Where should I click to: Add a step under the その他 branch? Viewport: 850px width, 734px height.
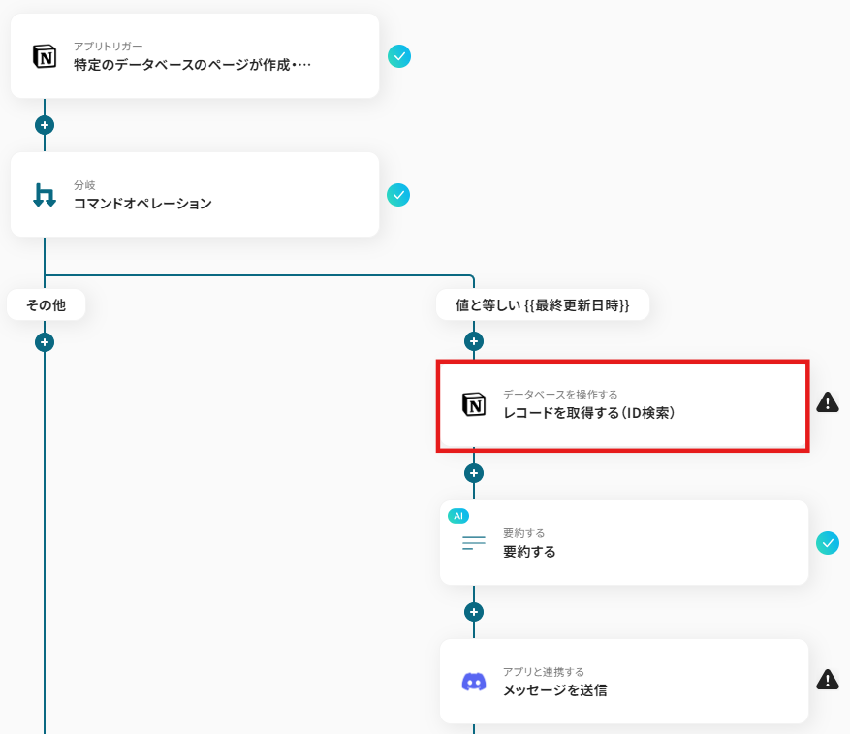point(45,342)
